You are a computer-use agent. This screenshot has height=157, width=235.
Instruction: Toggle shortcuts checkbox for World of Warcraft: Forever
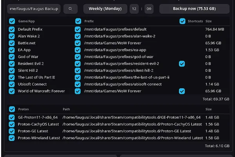coord(182,91)
